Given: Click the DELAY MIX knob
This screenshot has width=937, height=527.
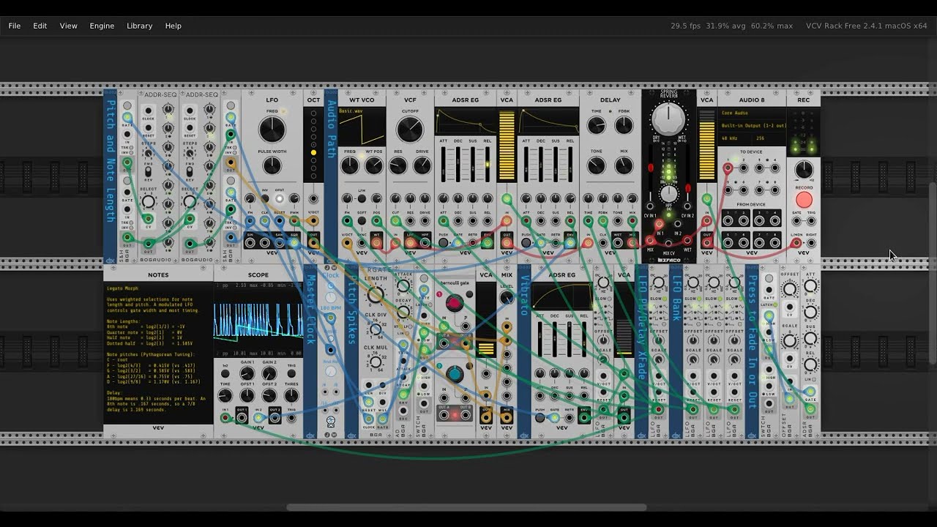Looking at the screenshot, I should [x=624, y=165].
